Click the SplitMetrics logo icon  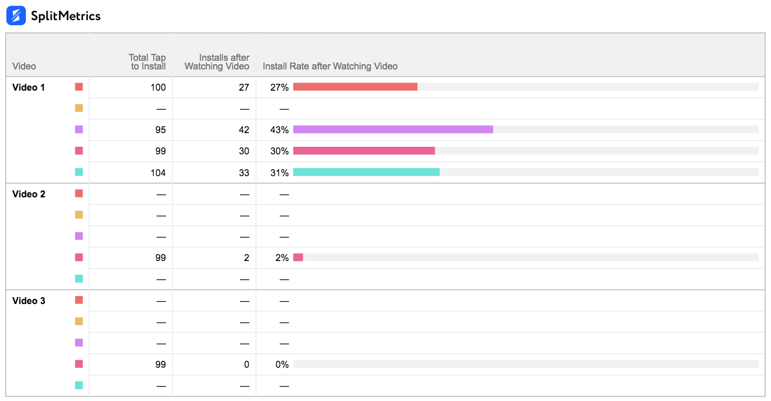[x=16, y=15]
